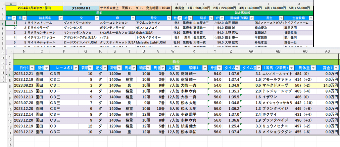Open the 父 column filter dropdown
The width and height of the screenshot is (340, 147).
(x=97, y=18)
